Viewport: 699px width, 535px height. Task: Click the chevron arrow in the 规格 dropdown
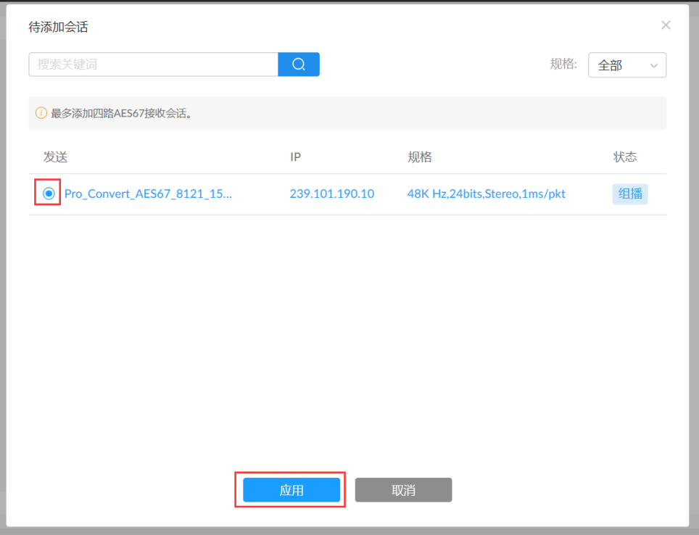coord(653,65)
